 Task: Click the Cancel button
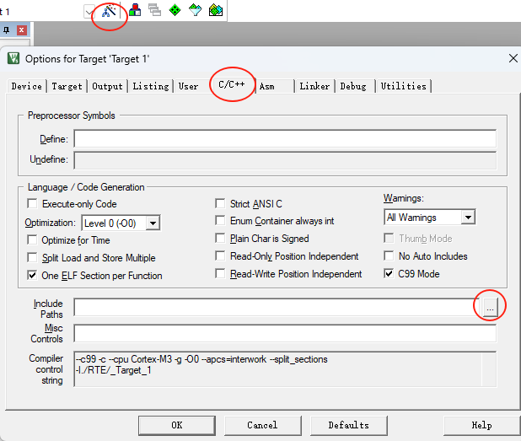(262, 425)
